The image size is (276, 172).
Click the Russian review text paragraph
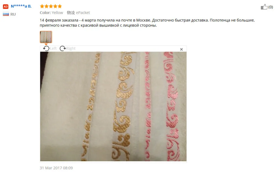[x=147, y=23]
